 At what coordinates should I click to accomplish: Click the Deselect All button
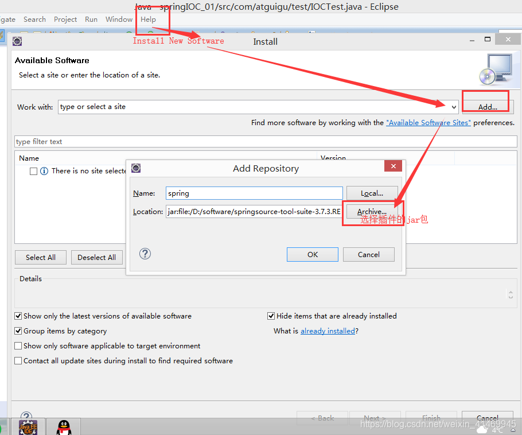(96, 258)
